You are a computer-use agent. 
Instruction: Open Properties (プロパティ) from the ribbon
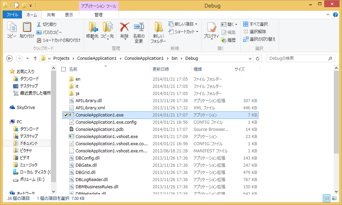coord(211,30)
